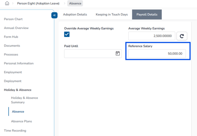
Task: Collapse the sidebar with double-chevron button
Action: [54, 15]
